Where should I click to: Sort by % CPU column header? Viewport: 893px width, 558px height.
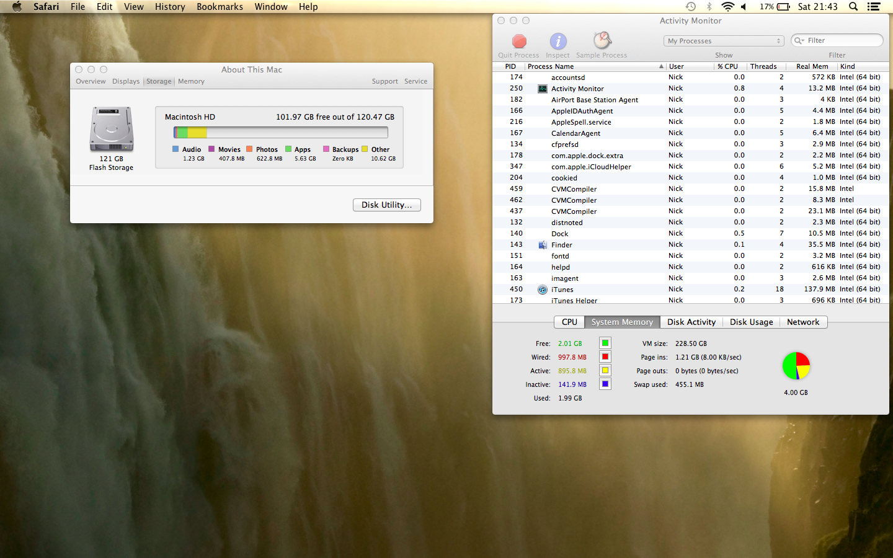coord(729,66)
